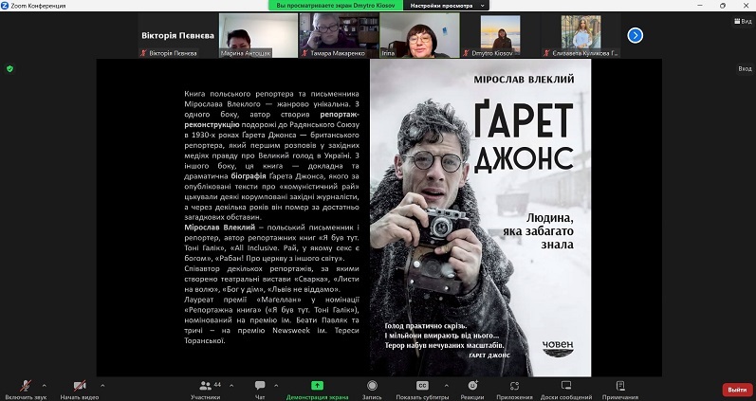This screenshot has height=401, width=756.
Task: Click muted mic icon by Тамара Макаренко
Action: pos(304,53)
